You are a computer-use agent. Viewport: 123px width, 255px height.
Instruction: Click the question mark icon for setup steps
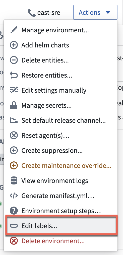[14, 211]
